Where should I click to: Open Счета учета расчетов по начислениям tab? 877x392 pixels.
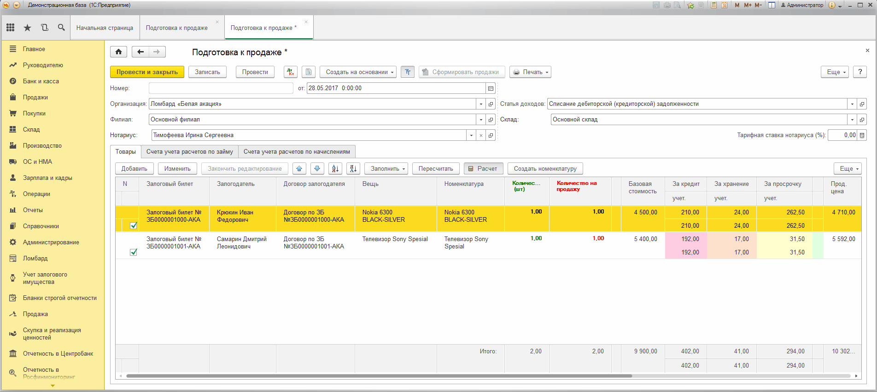tap(297, 152)
